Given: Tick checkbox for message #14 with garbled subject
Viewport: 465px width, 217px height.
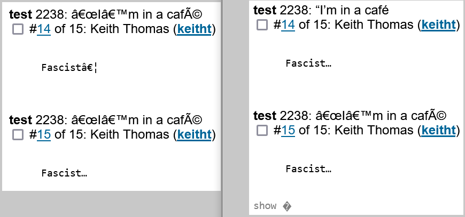Looking at the screenshot, I should (x=18, y=30).
